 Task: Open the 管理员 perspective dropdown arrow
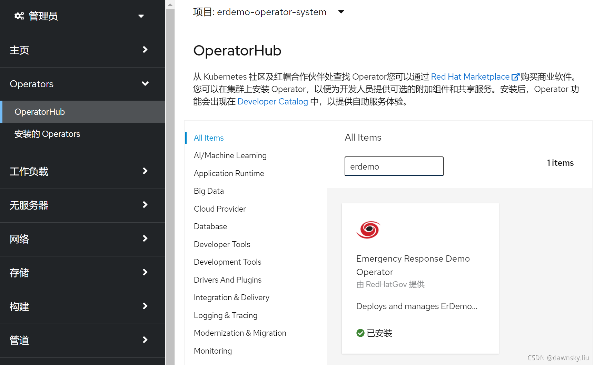click(141, 16)
